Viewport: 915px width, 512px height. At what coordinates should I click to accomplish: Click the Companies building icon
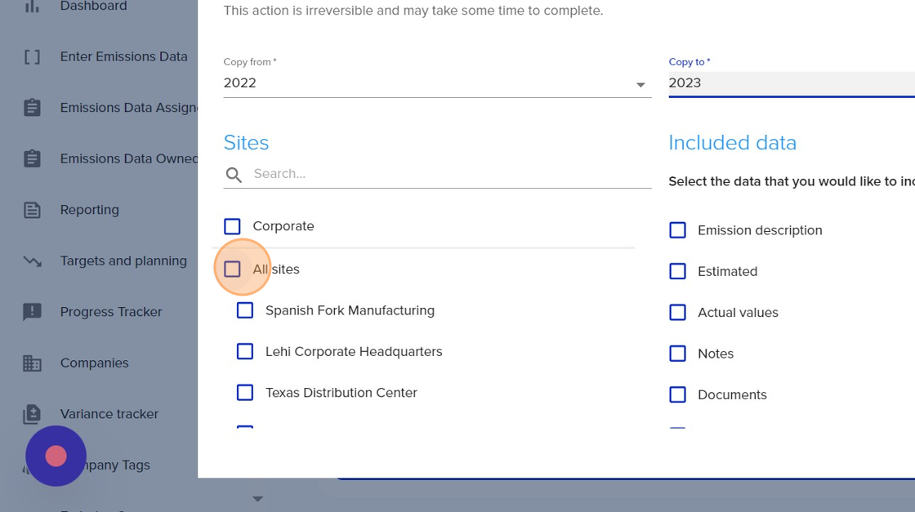[x=32, y=363]
